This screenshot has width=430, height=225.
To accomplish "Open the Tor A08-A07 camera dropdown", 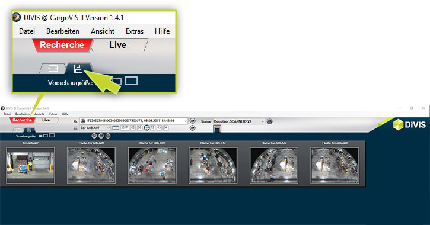I will coord(95,128).
